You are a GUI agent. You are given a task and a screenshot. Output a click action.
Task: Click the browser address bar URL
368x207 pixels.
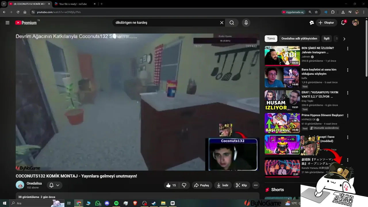click(59, 12)
